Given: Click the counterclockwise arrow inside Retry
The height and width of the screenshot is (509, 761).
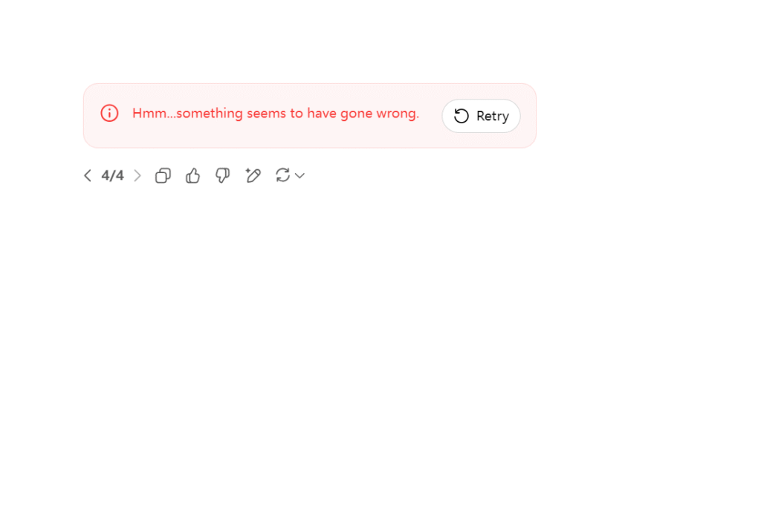Looking at the screenshot, I should click(x=461, y=116).
